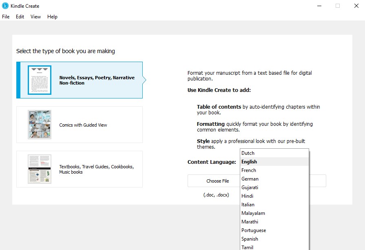The height and width of the screenshot is (250, 365).
Task: Maximize the Kindle Create window
Action: pos(338,6)
